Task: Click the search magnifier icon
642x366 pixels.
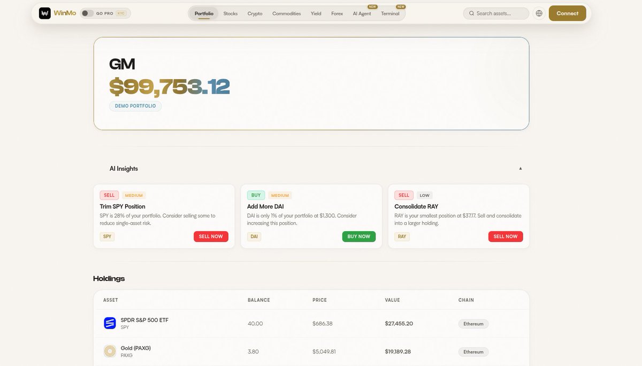Action: point(471,13)
